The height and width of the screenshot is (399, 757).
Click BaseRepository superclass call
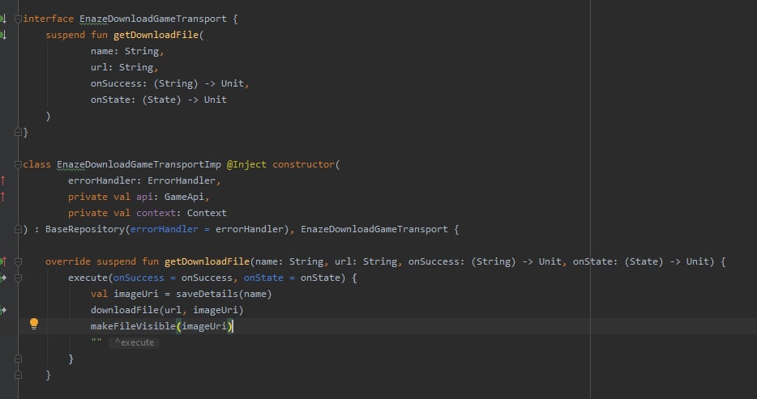(x=85, y=229)
